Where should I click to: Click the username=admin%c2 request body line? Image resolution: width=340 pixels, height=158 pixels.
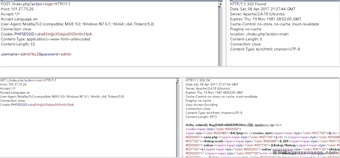36,54
